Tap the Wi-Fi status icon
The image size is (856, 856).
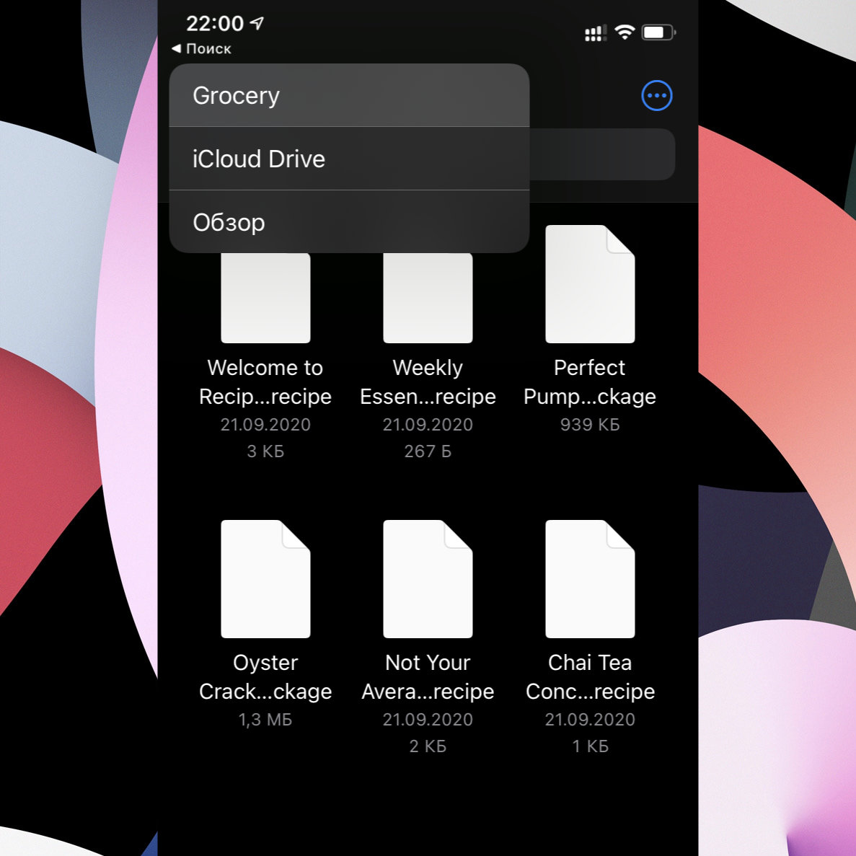(625, 32)
